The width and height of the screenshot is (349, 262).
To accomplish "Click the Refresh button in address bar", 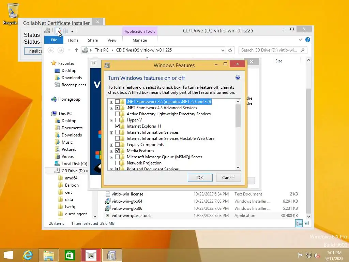I will coord(230,50).
